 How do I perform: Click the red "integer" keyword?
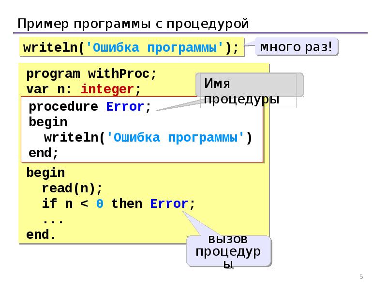pos(107,89)
